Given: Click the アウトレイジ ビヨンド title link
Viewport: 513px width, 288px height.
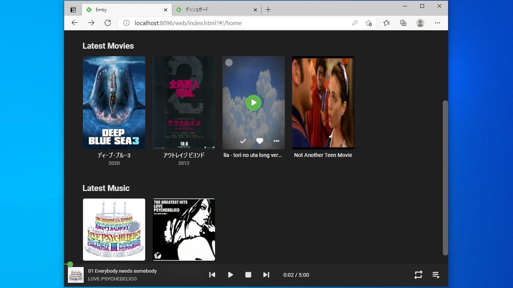Looking at the screenshot, I should pyautogui.click(x=184, y=155).
